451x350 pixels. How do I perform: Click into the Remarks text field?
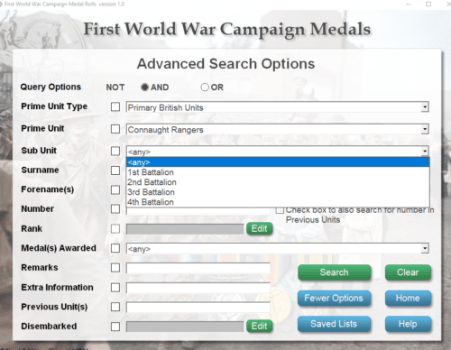(x=198, y=268)
